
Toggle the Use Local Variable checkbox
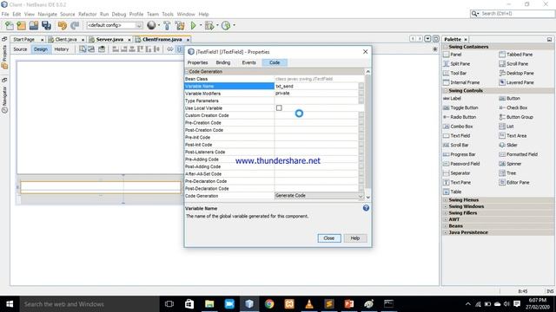(x=279, y=107)
